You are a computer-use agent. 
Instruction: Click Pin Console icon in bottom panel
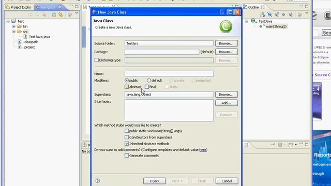[273, 145]
